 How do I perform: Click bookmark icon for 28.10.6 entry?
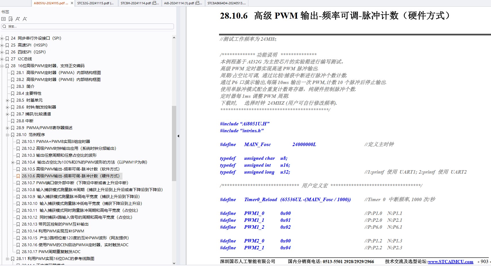[x=18, y=176]
